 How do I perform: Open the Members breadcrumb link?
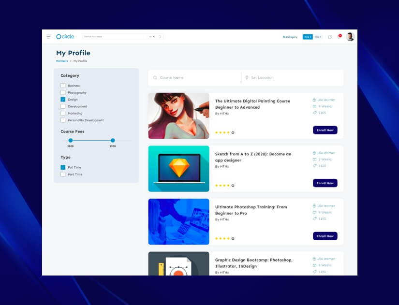62,61
